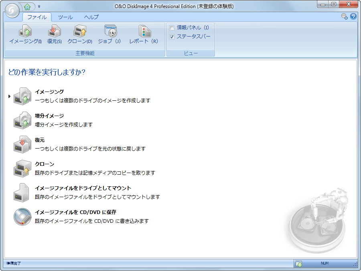This screenshot has height=271, width=361.
Task: Click the window resize grip in status bar
Action: (355, 264)
